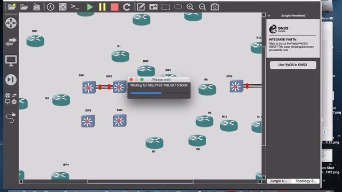Select router BB2 on canvas
Image resolution: width=342 pixels, height=192 pixels.
coord(146,70)
